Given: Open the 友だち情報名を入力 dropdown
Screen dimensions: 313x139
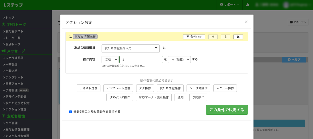Looking at the screenshot, I should click(x=130, y=48).
